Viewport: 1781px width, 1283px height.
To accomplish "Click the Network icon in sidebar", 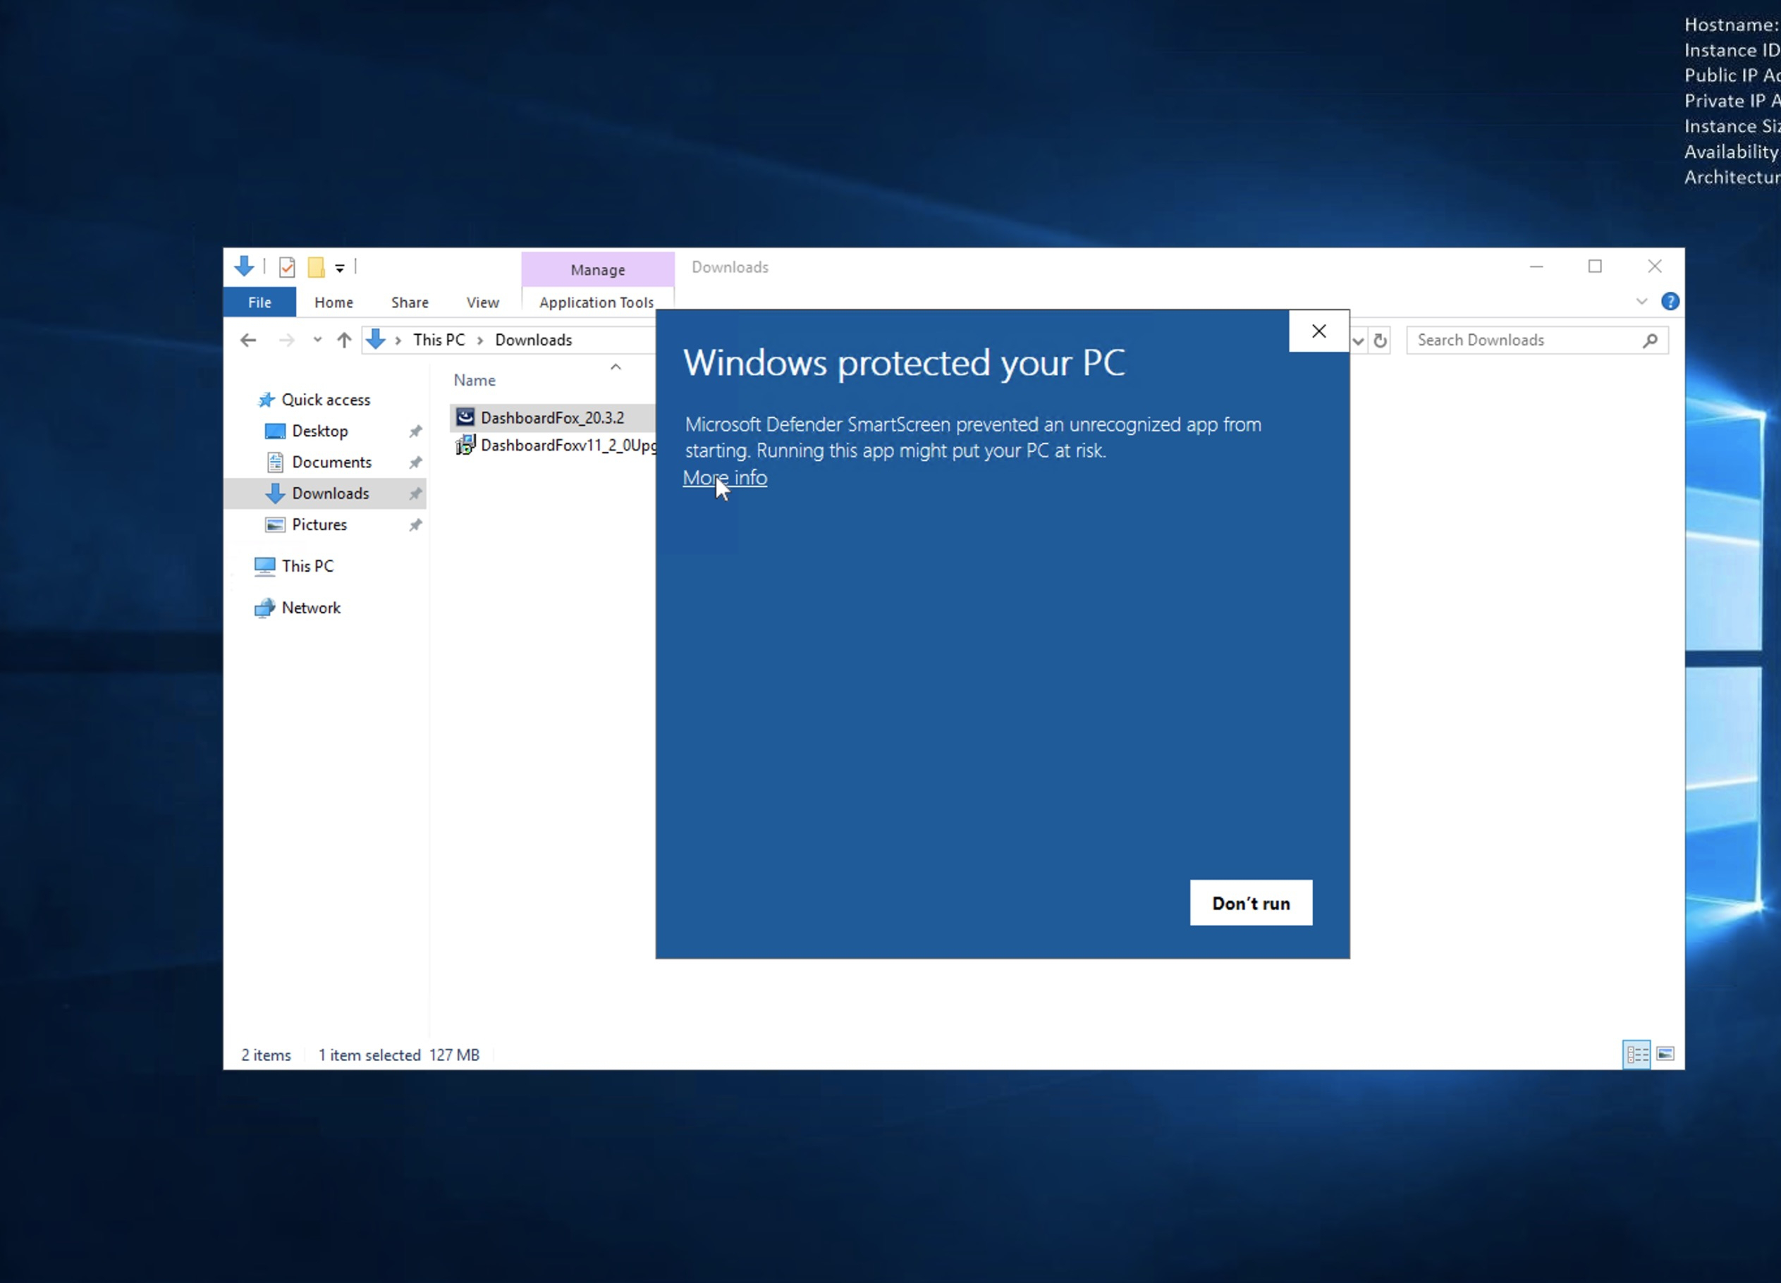I will [x=264, y=608].
